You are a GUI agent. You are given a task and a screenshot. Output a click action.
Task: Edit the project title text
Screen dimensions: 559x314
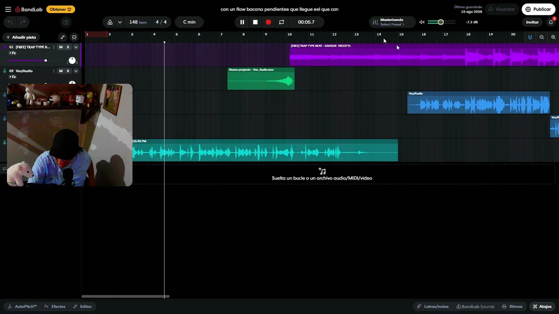coord(279,9)
